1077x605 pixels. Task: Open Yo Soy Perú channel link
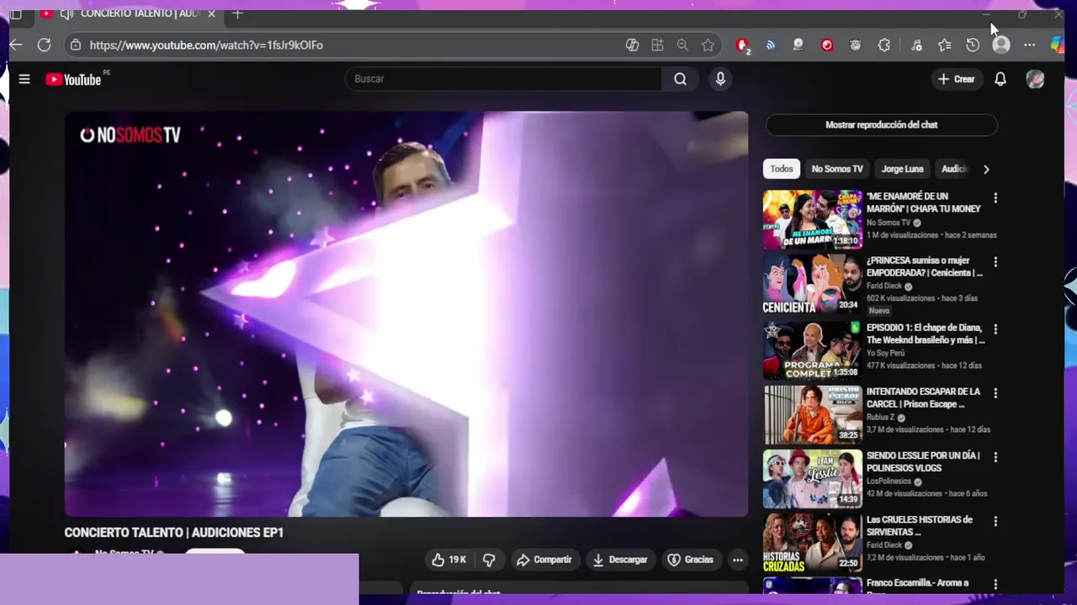(x=886, y=353)
